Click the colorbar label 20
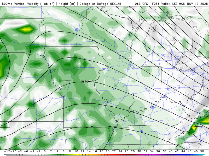The width and height of the screenshot is (209, 156). [108, 151]
